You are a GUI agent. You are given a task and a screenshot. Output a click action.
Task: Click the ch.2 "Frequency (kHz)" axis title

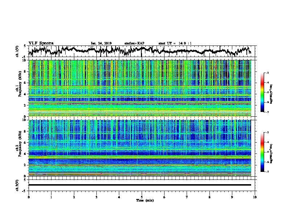20,144
